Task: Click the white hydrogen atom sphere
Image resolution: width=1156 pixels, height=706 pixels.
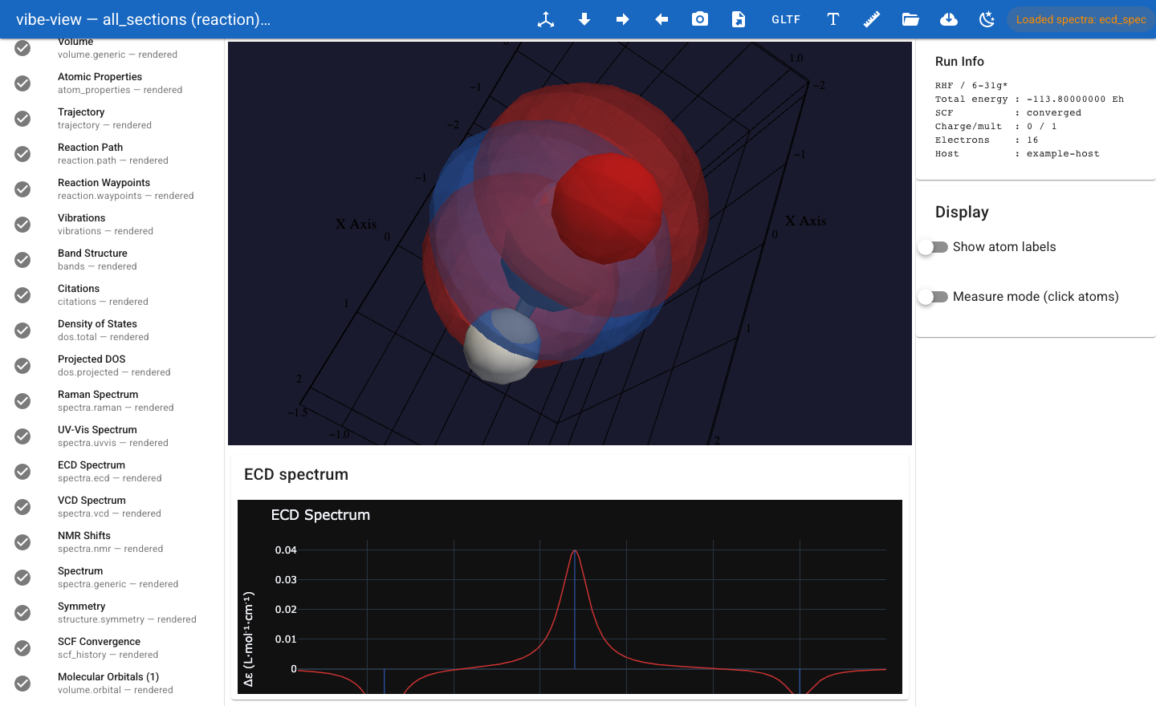Action: point(503,347)
